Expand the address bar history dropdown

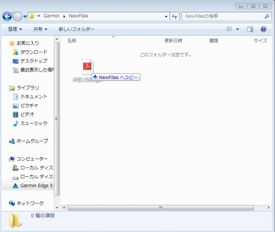(166, 16)
